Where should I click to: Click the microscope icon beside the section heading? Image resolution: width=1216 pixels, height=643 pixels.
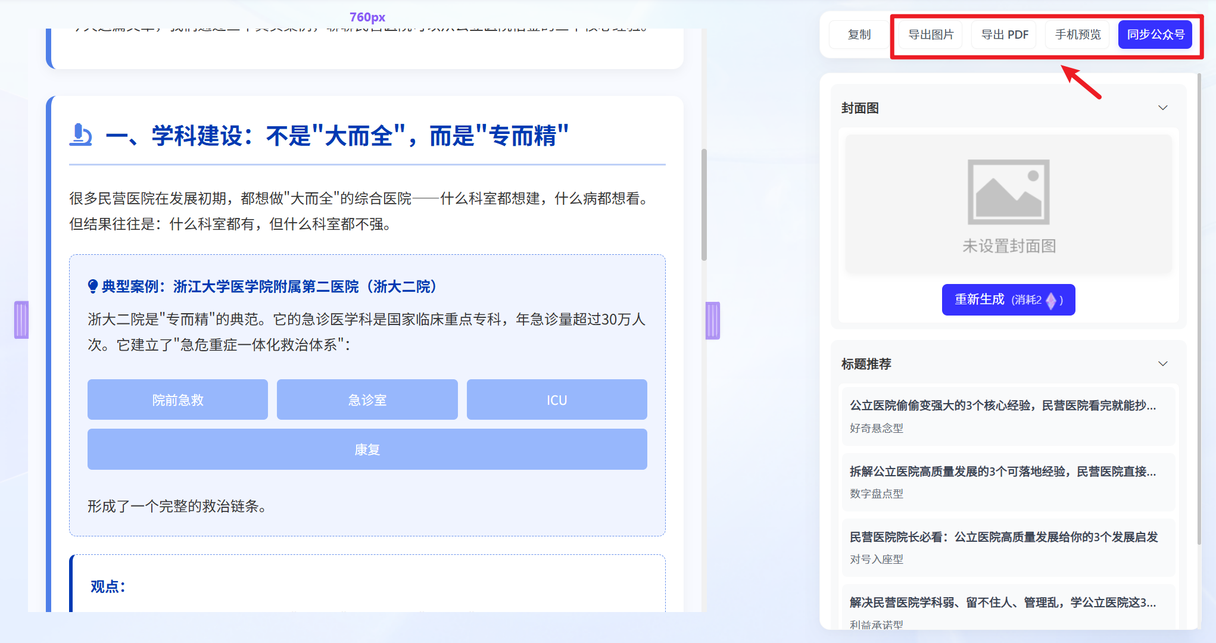[x=80, y=135]
